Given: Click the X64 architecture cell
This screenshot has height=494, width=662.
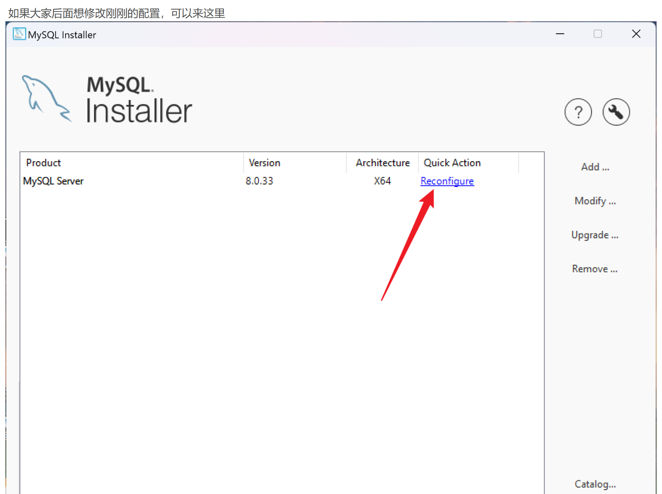Looking at the screenshot, I should [x=382, y=181].
